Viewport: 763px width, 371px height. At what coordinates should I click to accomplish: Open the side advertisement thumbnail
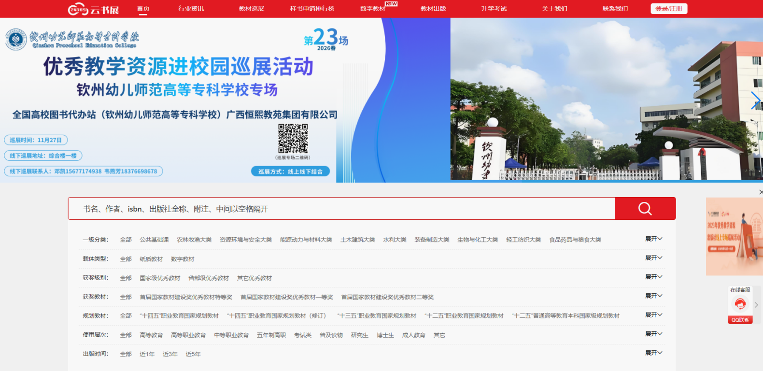[x=734, y=237]
